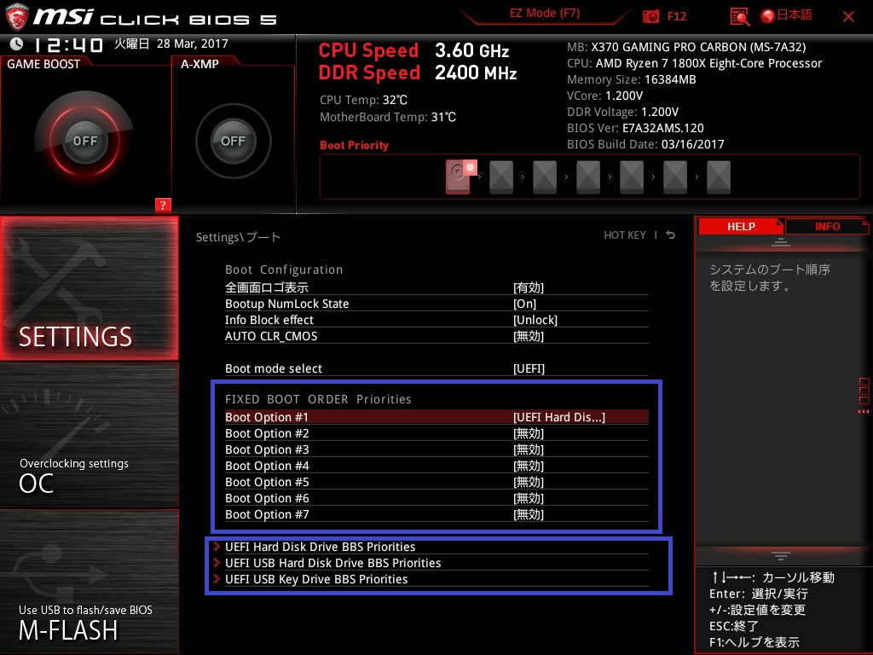The height and width of the screenshot is (655, 873).
Task: Select the Boot Option #6 row
Action: (x=436, y=498)
